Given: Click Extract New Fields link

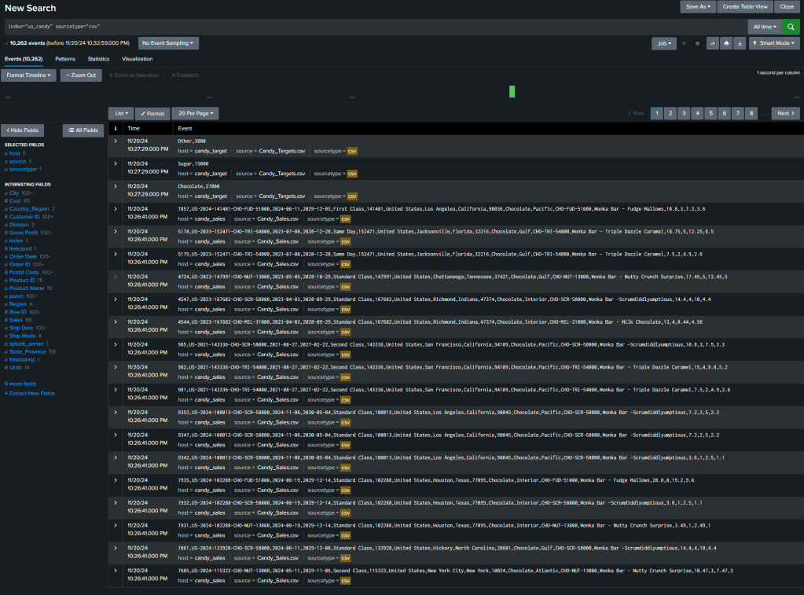Looking at the screenshot, I should (x=31, y=393).
